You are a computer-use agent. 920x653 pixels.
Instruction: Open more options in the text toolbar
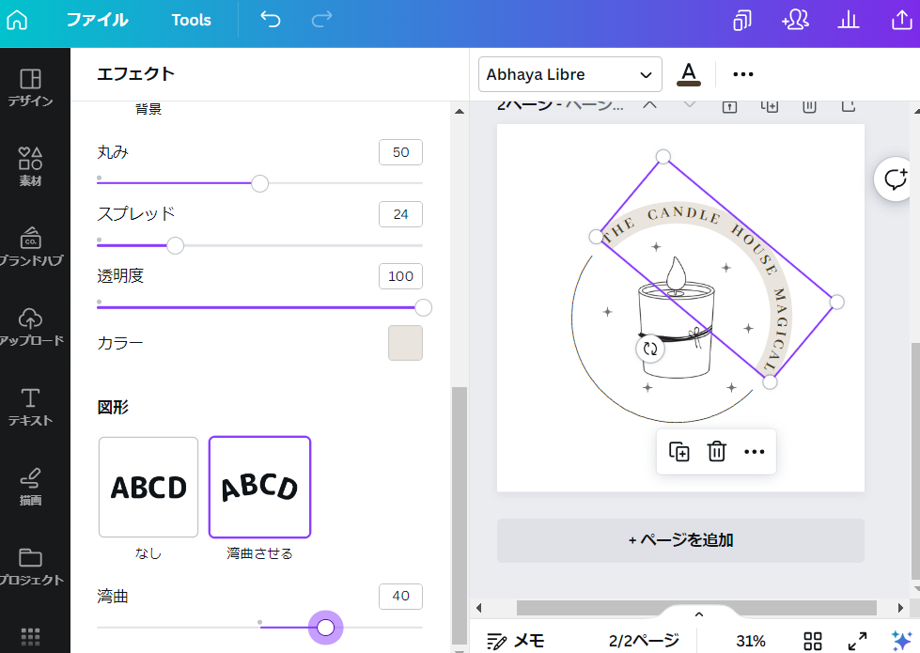[742, 74]
